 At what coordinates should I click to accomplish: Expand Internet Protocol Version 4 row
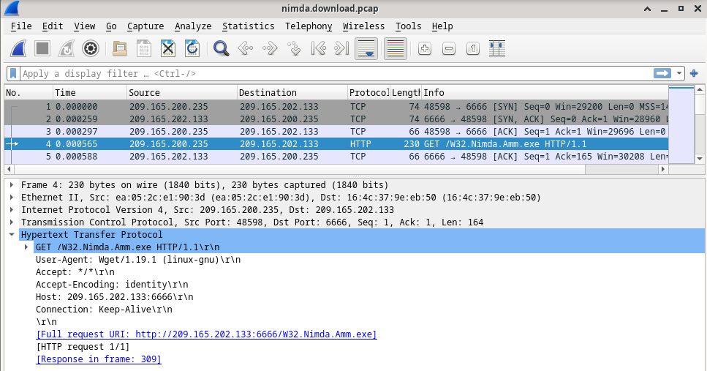pos(12,209)
